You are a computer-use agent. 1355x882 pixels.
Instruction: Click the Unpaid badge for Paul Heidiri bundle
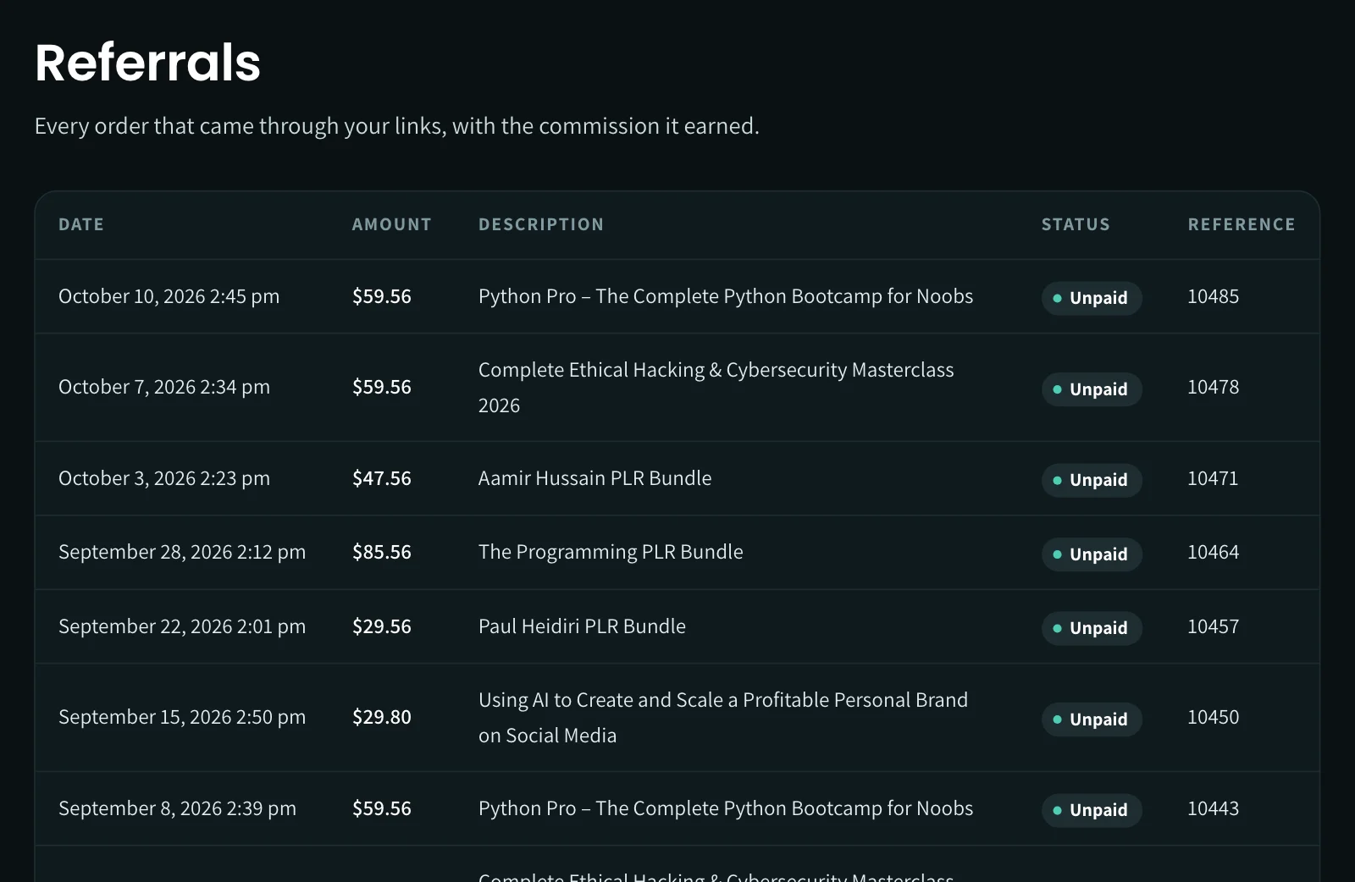click(1092, 628)
